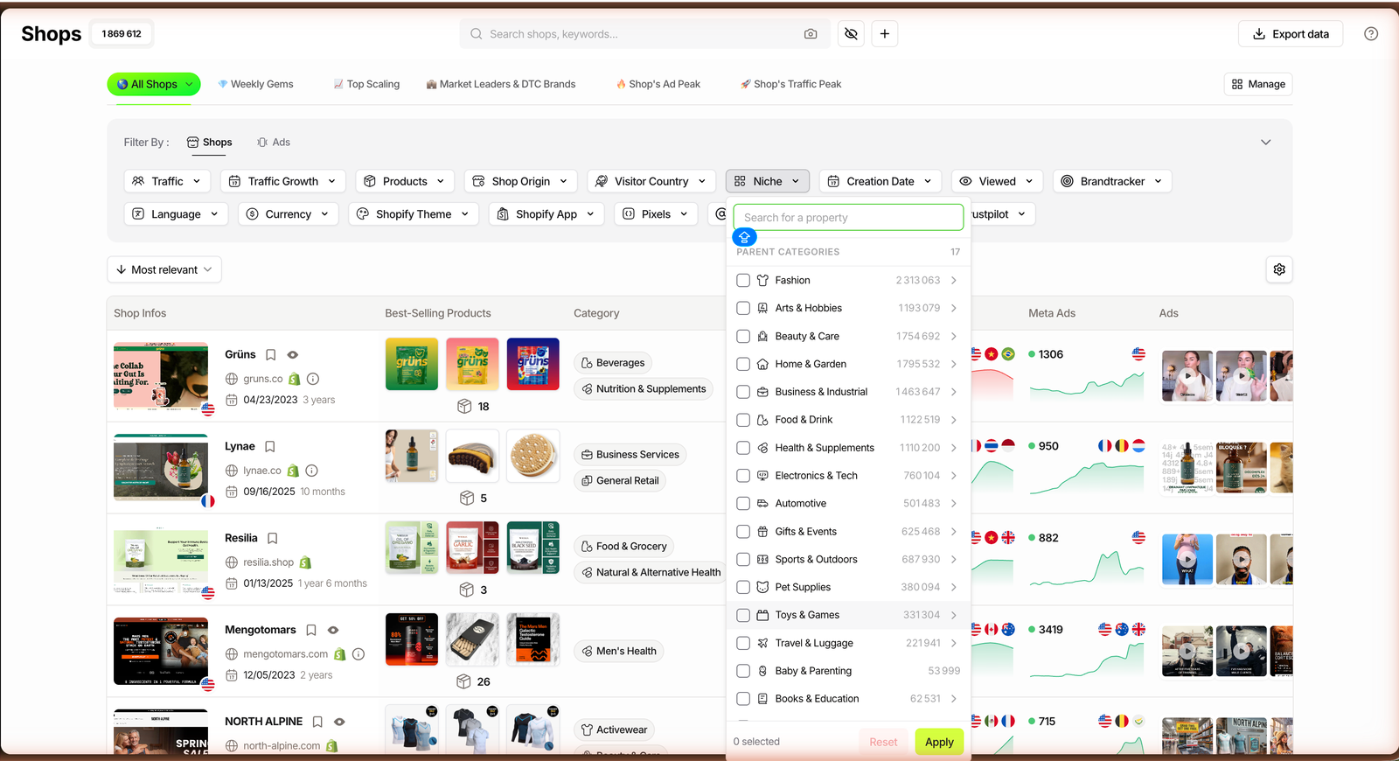Click the Search for a property field
Screen dimensions: 1399x761
(x=848, y=218)
